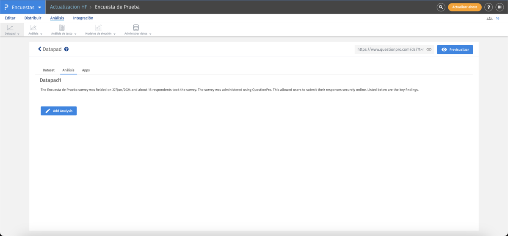Click the Encuesta de Prueba title
Image resolution: width=508 pixels, height=236 pixels.
(117, 7)
